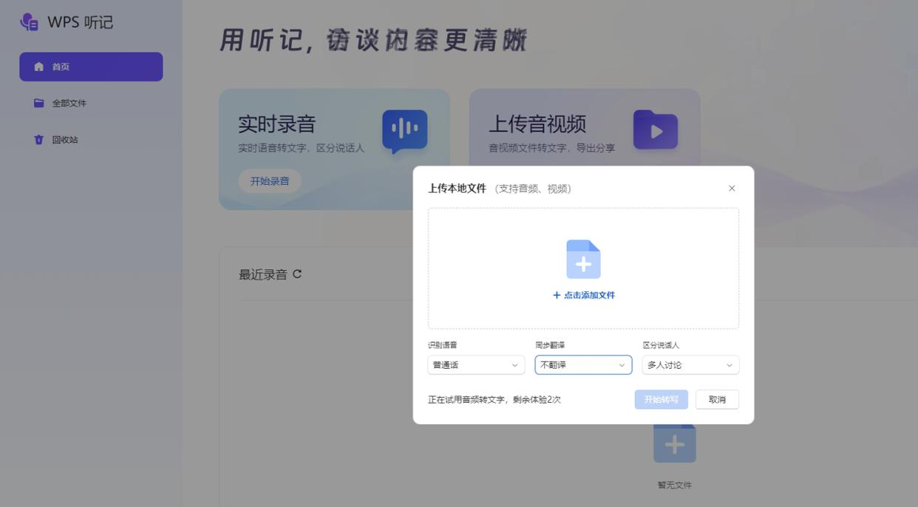This screenshot has width=918, height=507.
Task: Click the 暂无文件 empty-state add icon
Action: click(x=674, y=443)
